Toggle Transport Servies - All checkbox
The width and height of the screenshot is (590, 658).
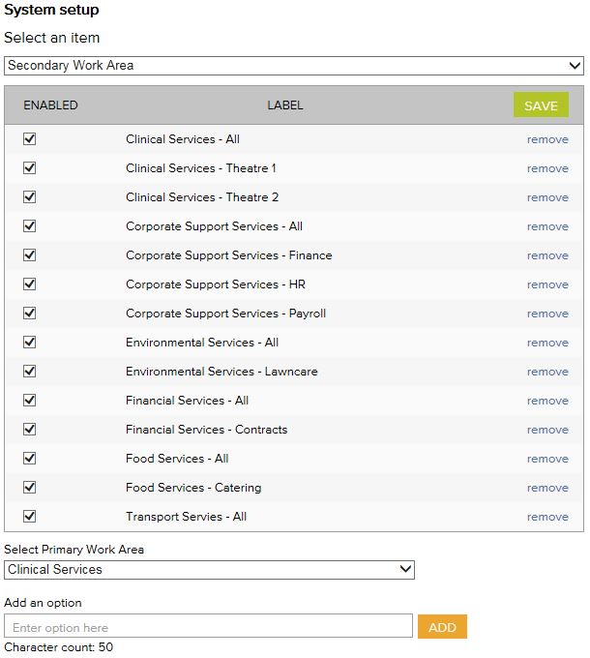point(29,517)
